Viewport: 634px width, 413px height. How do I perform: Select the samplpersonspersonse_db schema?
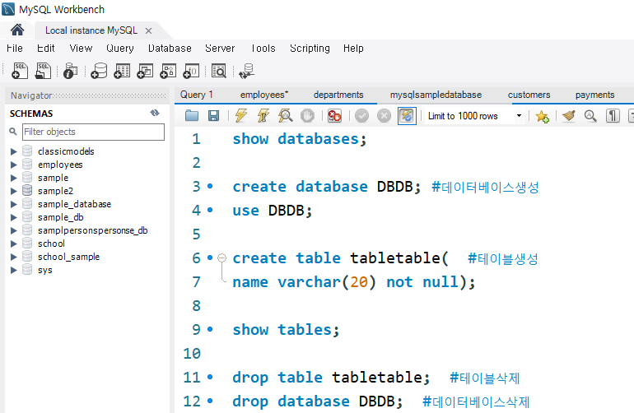click(x=92, y=230)
